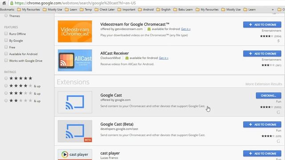Enable the Runs Offline checkbox

(x=6, y=34)
